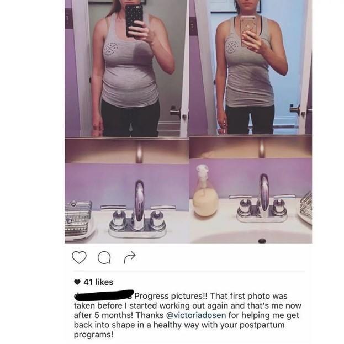Tap the door handle in the right photo
This screenshot has width=344, height=344.
click(x=295, y=109)
